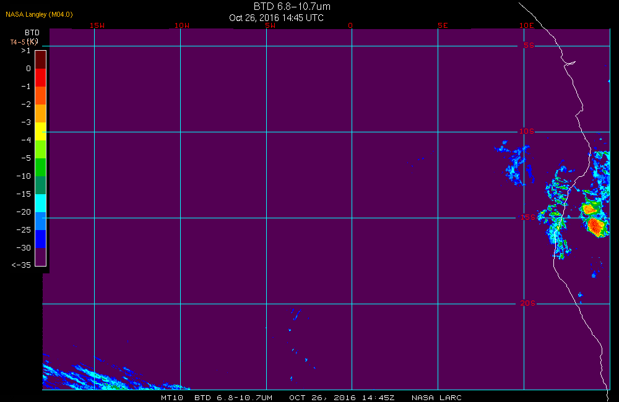Pick the cyan -15 K legend color
This screenshot has height=402, width=619.
41,203
